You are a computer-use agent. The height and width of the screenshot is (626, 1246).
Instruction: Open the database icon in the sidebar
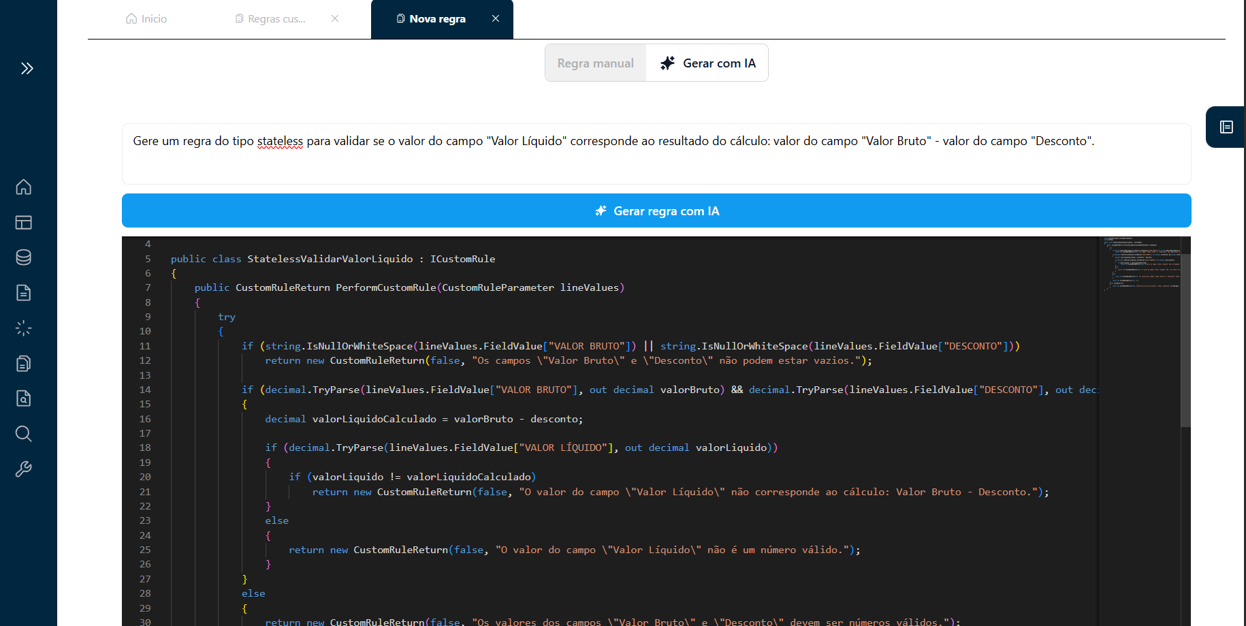click(23, 257)
